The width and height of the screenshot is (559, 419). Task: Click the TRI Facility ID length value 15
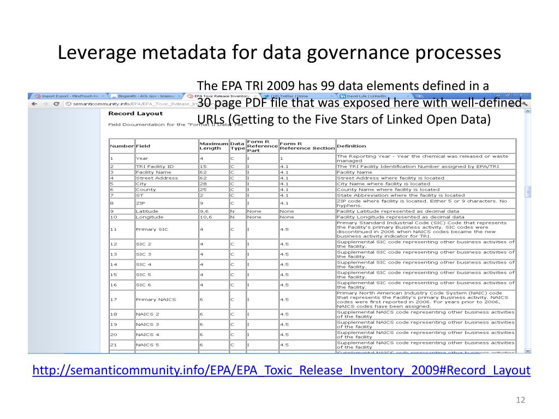[213, 167]
